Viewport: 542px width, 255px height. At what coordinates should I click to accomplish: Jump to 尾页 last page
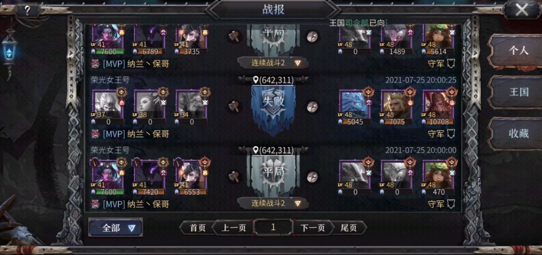coord(348,228)
